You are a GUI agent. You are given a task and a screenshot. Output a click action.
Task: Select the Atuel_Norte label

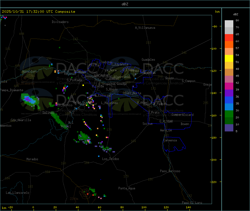click(x=132, y=93)
